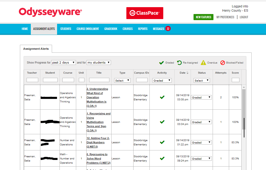Open the Courses menu
This screenshot has height=170, width=266.
click(128, 29)
